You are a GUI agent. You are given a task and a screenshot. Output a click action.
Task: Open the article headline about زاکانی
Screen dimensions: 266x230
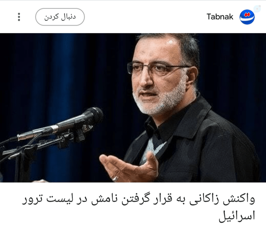[139, 208]
